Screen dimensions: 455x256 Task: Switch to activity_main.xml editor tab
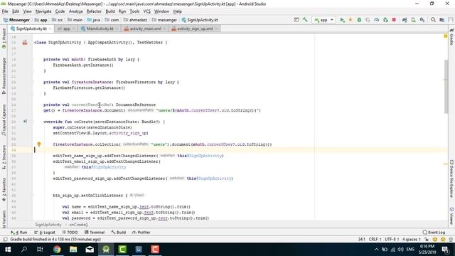(x=145, y=28)
